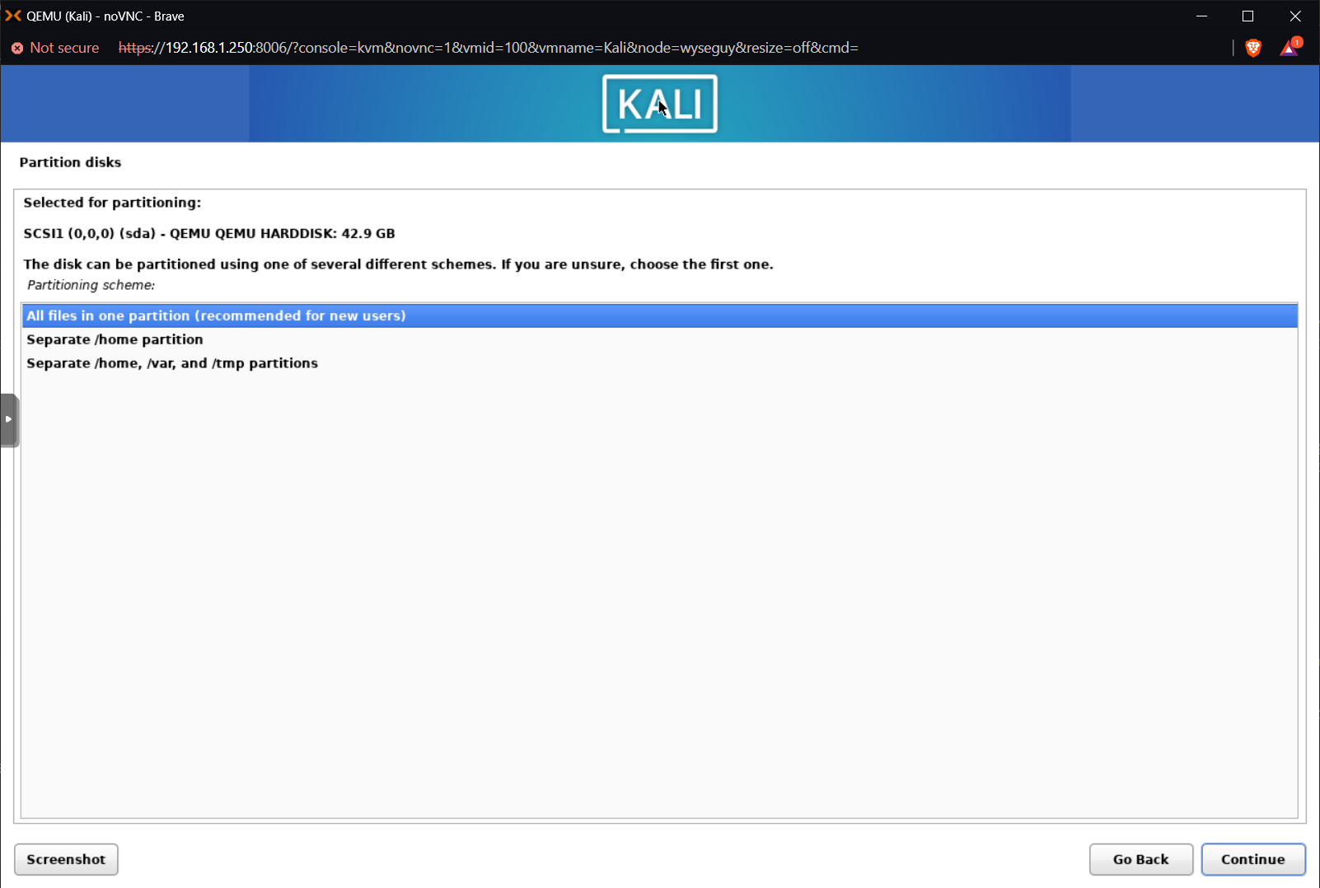Click the Continue button
This screenshot has height=888, width=1320.
click(x=1252, y=859)
